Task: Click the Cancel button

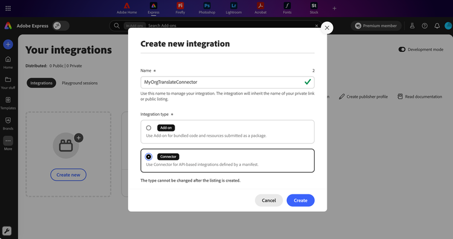Action: [269, 200]
